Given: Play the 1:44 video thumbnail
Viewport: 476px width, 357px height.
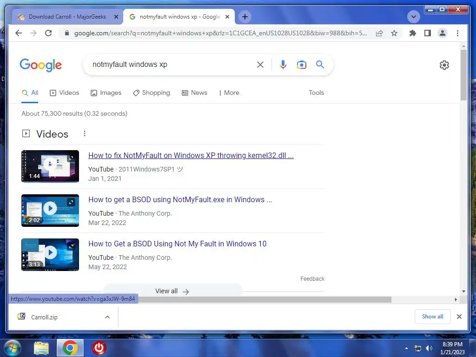Looking at the screenshot, I should (x=50, y=166).
